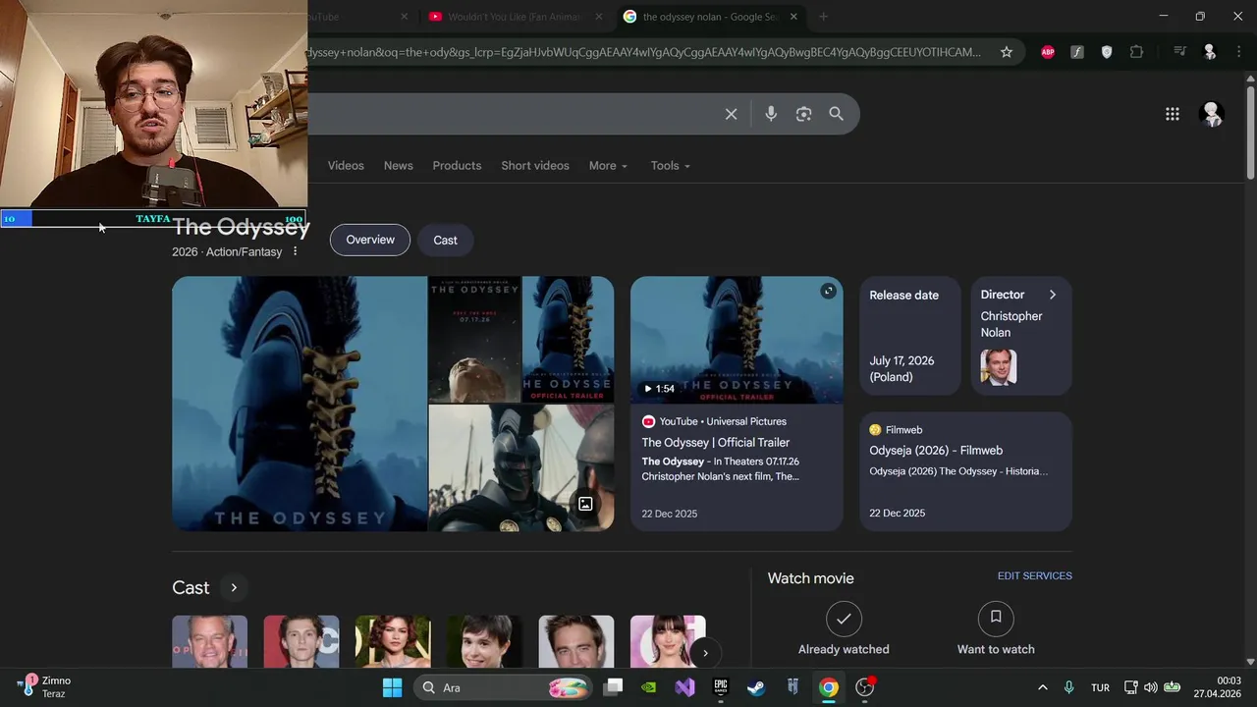Switch to the Short videos tab
Screen dimensions: 1257x707
(535, 166)
